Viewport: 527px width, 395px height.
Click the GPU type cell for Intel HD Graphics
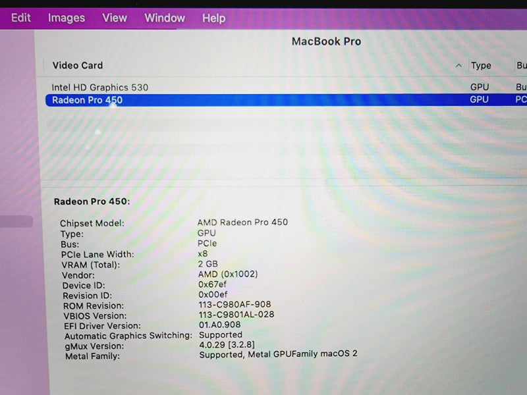(480, 88)
